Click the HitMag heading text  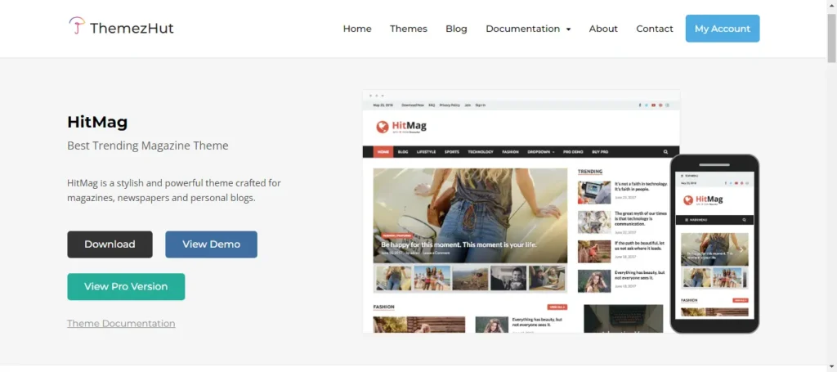[98, 123]
